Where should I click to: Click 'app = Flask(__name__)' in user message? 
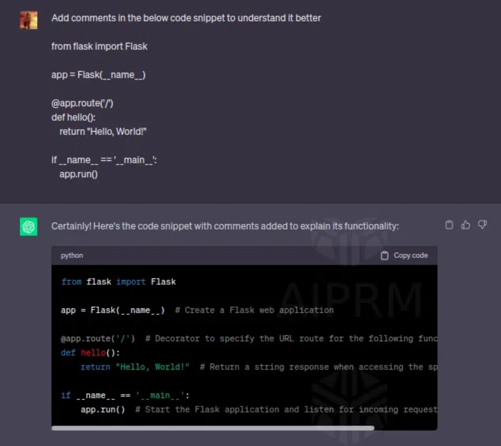click(x=98, y=75)
